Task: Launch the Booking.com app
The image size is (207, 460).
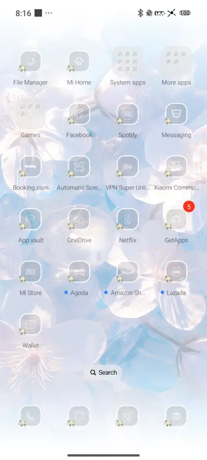Action: pos(31,166)
